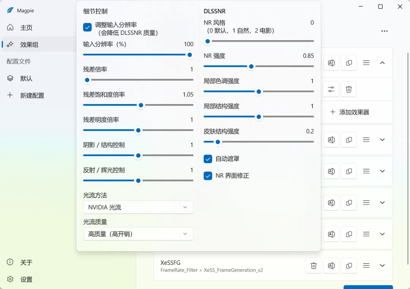Uncheck 调整输入分辨率 checkbox
Screen dimensions: 410x289
coord(87,27)
